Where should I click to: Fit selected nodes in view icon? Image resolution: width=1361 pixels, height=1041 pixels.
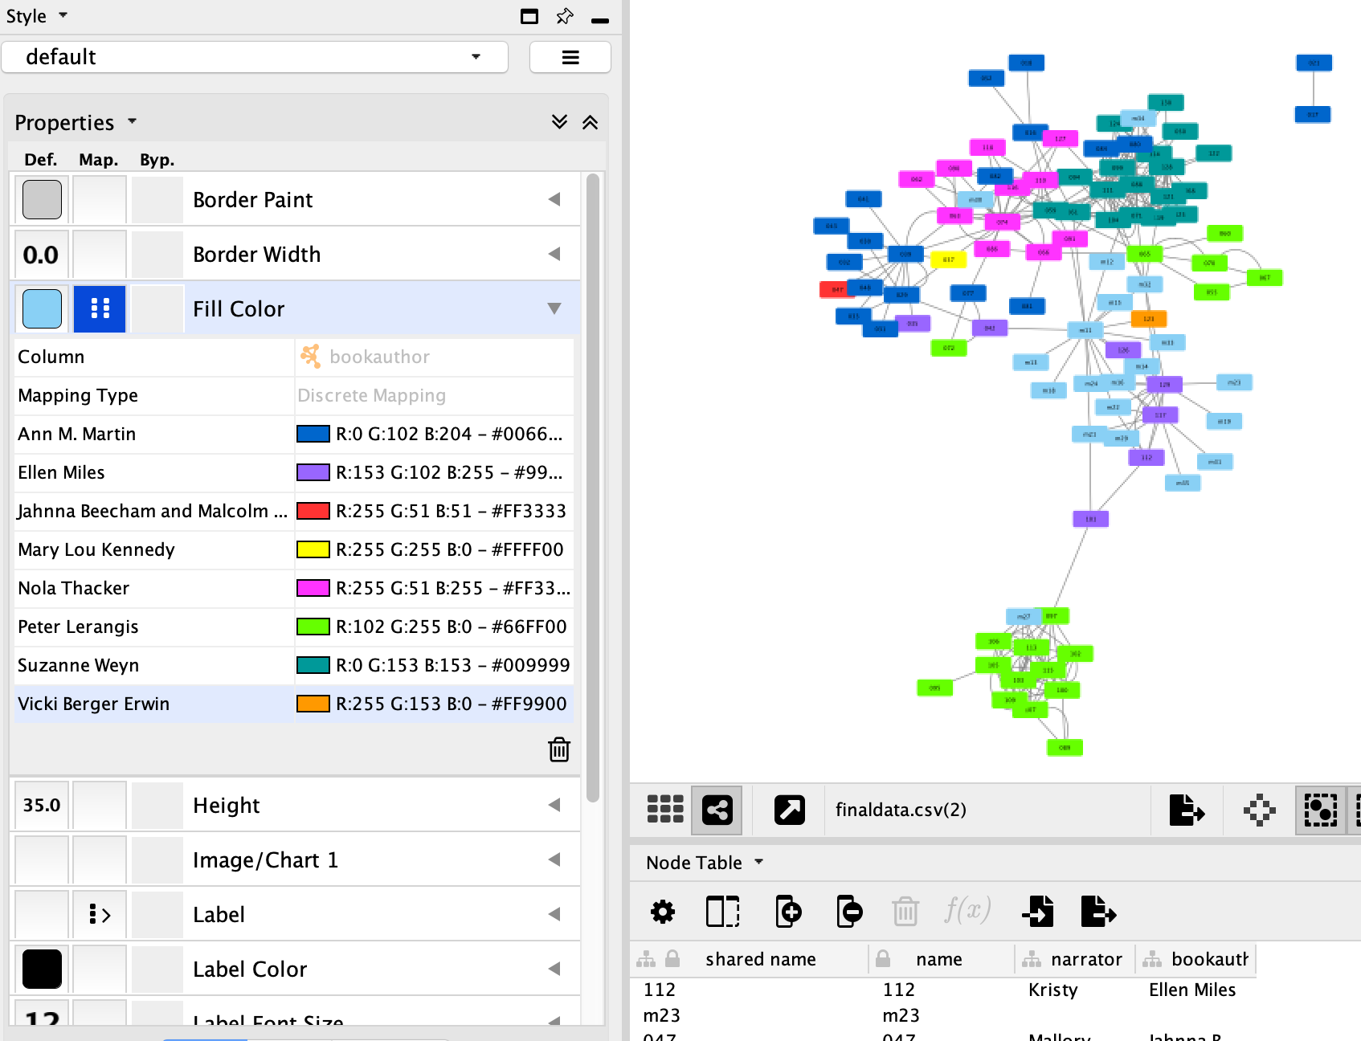pos(1320,810)
